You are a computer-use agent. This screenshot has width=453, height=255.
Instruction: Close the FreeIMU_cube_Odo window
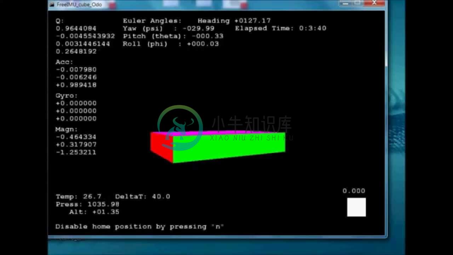(374, 3)
